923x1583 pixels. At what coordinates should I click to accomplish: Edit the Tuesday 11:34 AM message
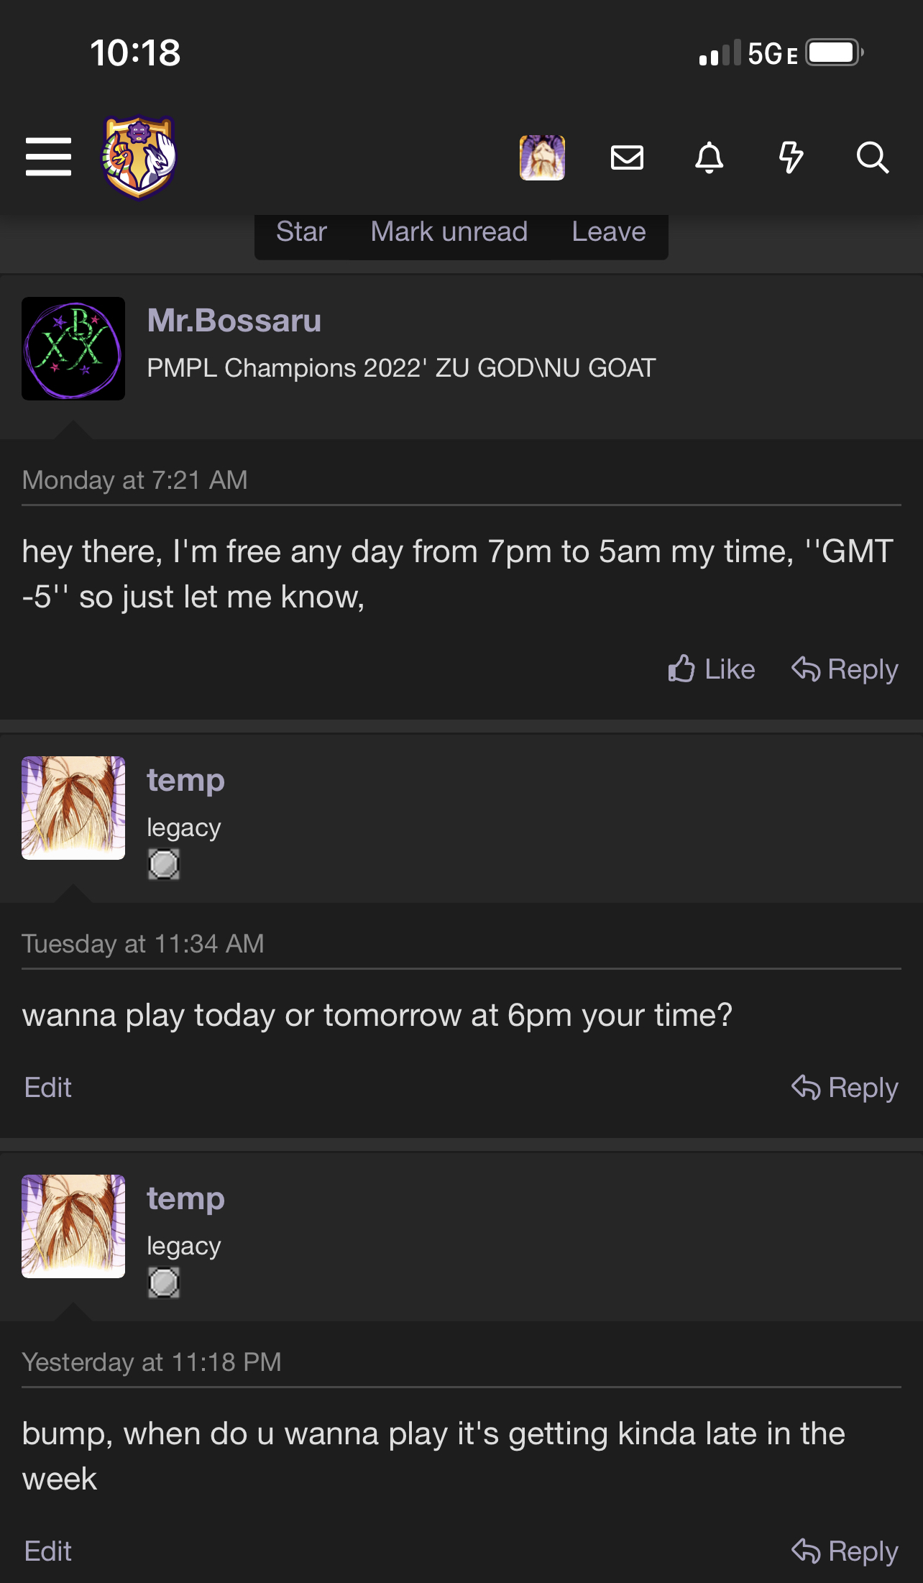point(47,1087)
